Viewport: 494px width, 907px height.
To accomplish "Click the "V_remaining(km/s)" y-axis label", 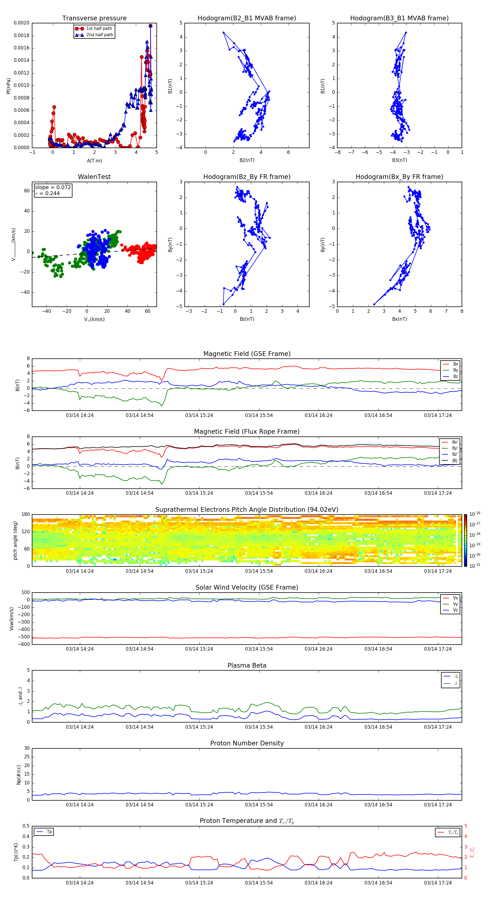I will 14,244.
